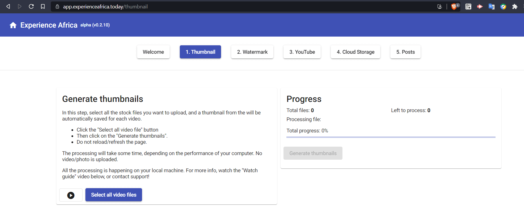
Task: Reload the current page
Action: click(x=31, y=6)
